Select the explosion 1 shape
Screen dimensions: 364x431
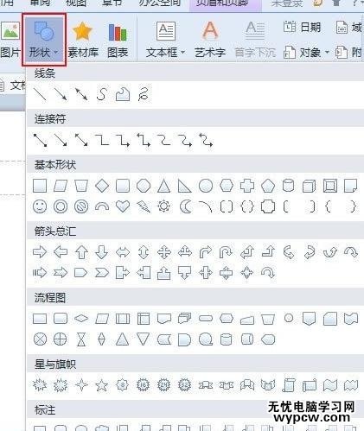40,385
